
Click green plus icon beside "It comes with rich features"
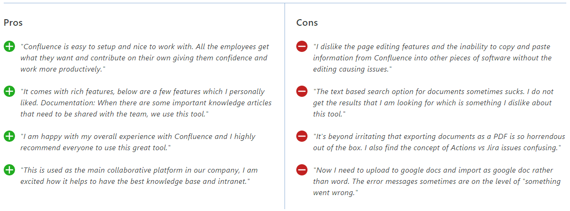(x=9, y=91)
